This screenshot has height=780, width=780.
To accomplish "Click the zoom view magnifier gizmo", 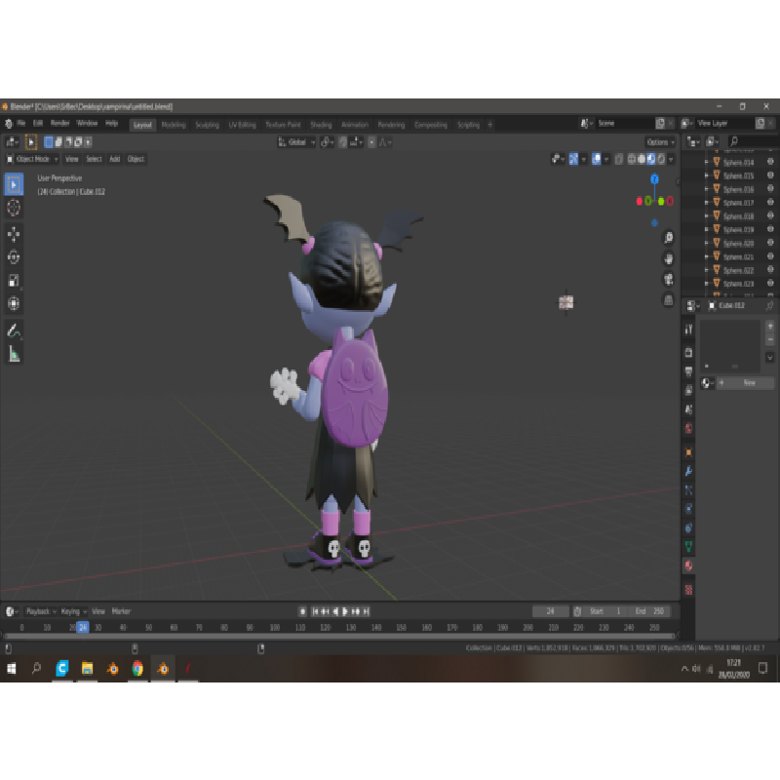I will 669,238.
